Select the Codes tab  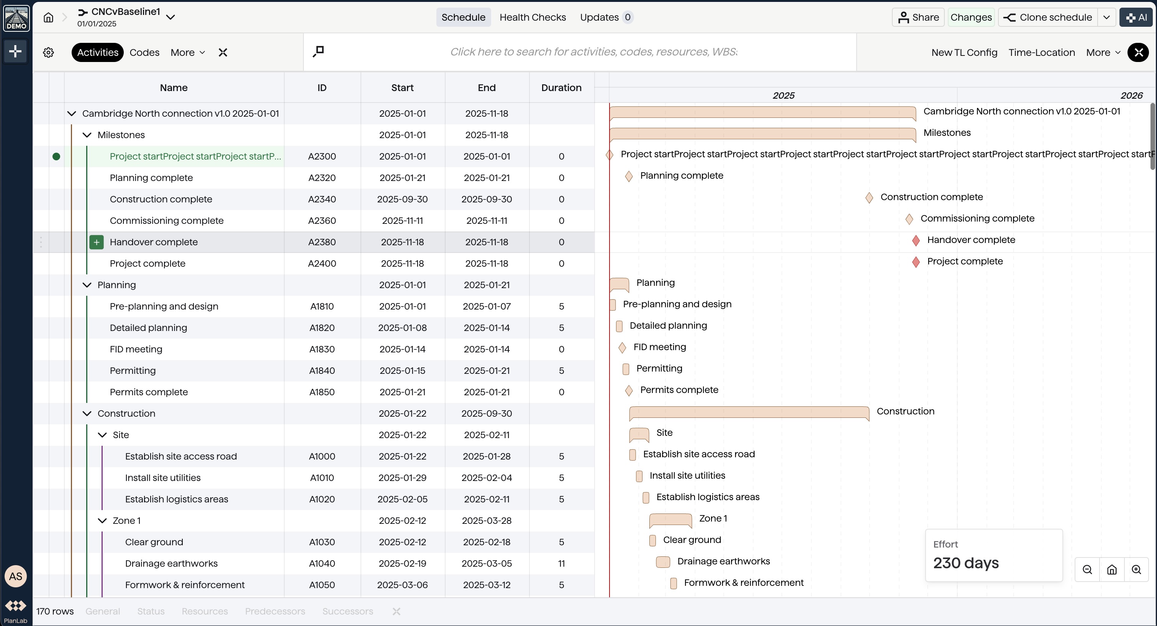click(144, 52)
